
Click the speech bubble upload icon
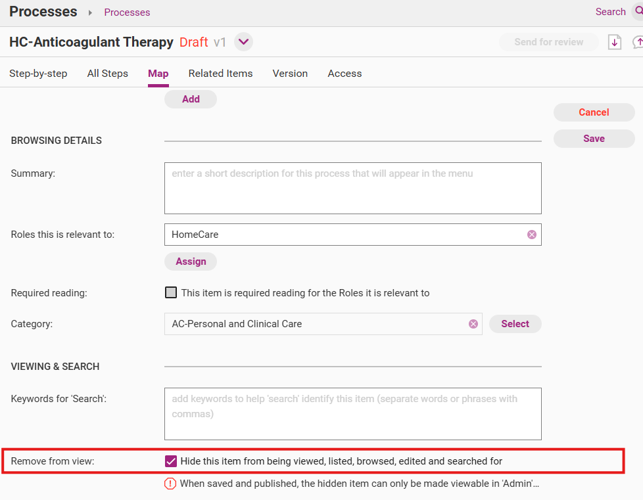coord(638,42)
